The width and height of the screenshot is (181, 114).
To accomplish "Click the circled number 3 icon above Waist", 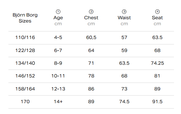I will pyautogui.click(x=124, y=12).
